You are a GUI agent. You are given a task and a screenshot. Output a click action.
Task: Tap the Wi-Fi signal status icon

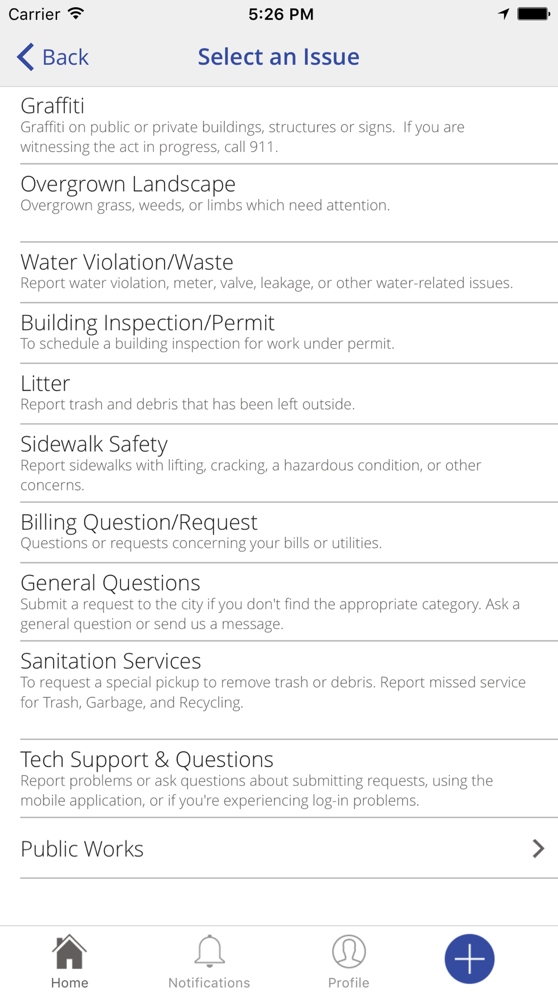(76, 14)
